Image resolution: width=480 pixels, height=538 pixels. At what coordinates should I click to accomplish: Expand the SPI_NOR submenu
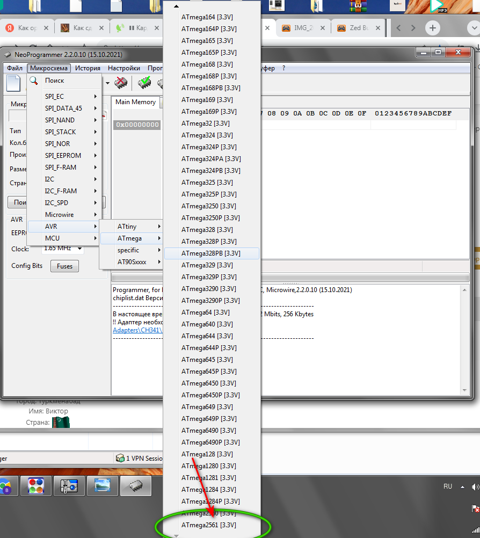[x=96, y=144]
